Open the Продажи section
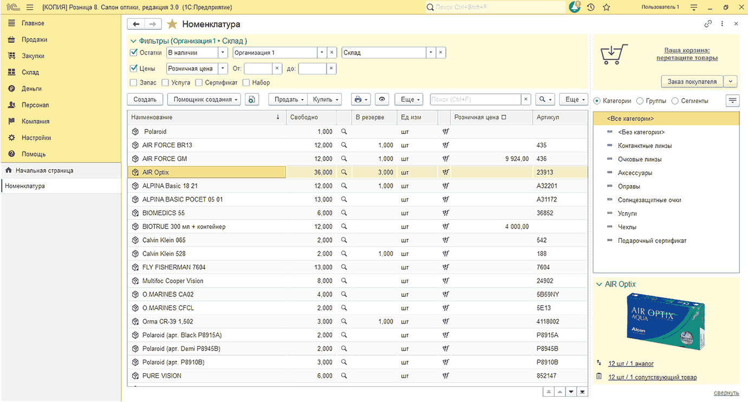Viewport: 748px width, 402px height. pos(34,40)
